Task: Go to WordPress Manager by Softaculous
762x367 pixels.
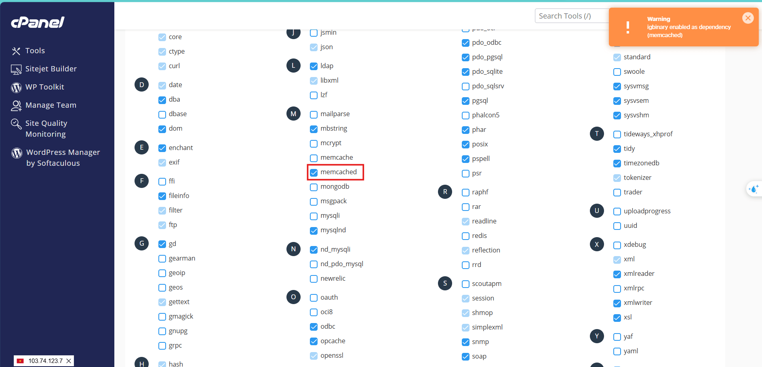Action: pos(63,158)
